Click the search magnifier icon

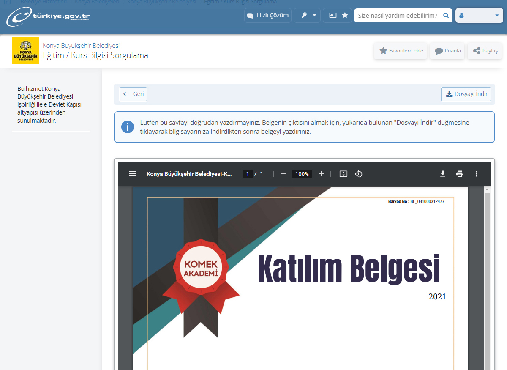pyautogui.click(x=446, y=15)
